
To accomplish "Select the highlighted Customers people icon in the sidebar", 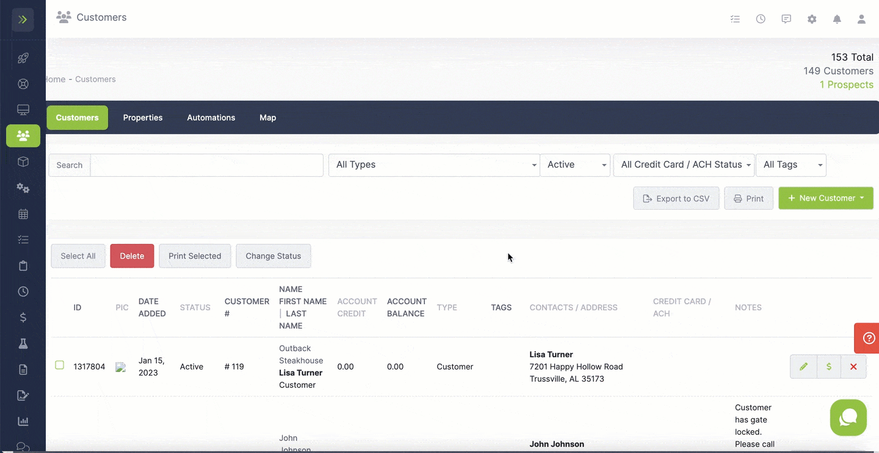I will point(23,136).
